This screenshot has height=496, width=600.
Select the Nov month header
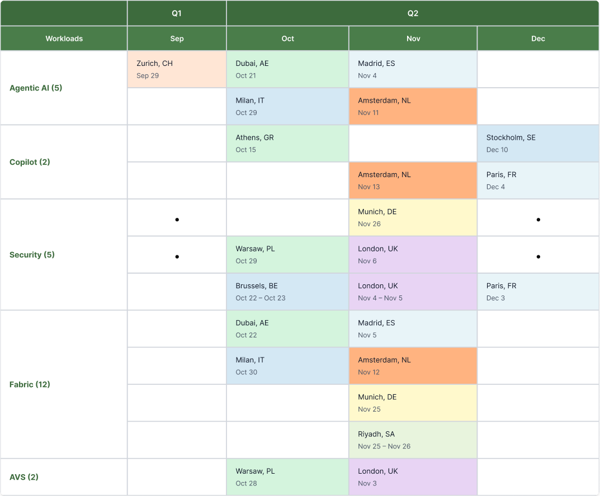click(x=413, y=39)
